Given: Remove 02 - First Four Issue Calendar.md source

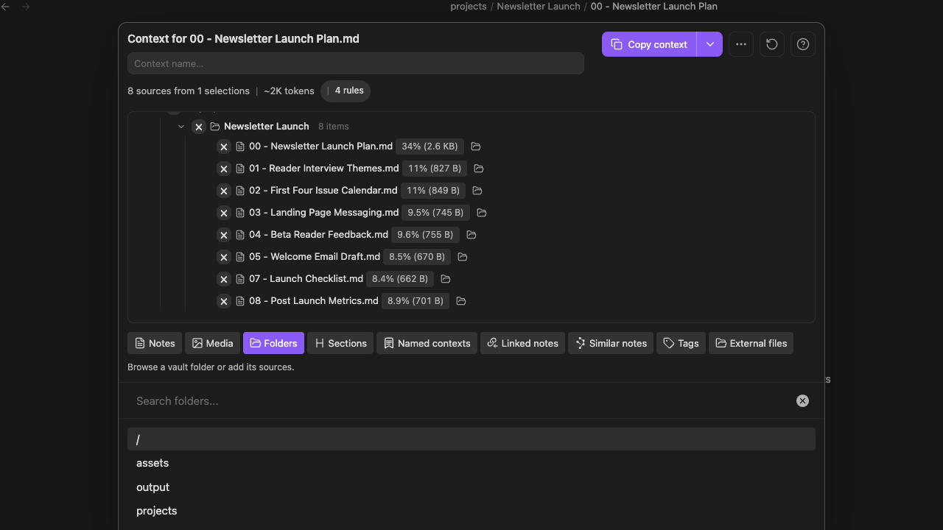Looking at the screenshot, I should click(224, 191).
